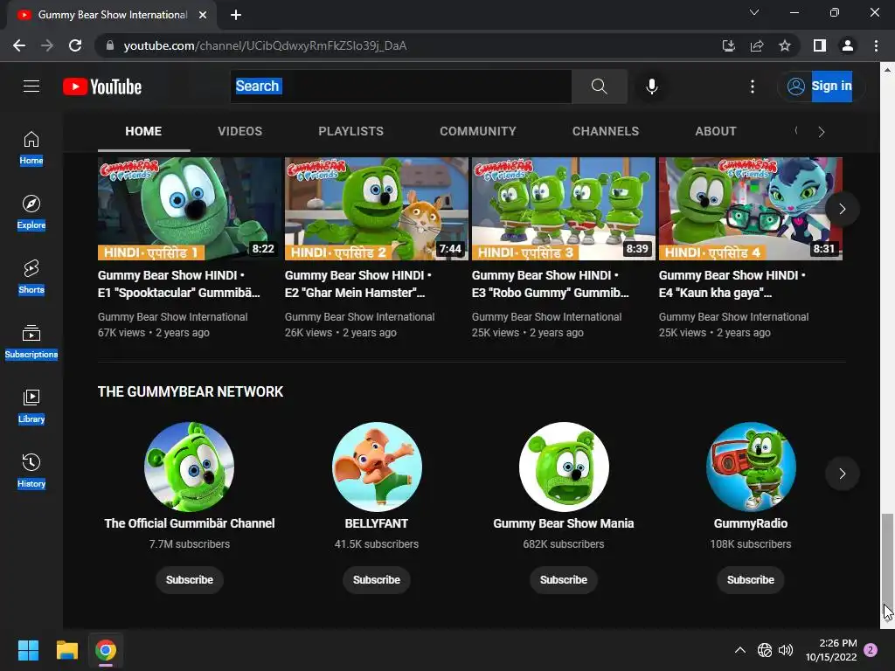Viewport: 895px width, 671px height.
Task: Toggle the Chrome side panel
Action: coord(820,45)
